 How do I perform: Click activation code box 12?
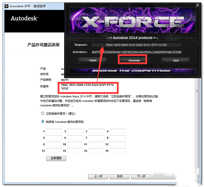coord(117,144)
